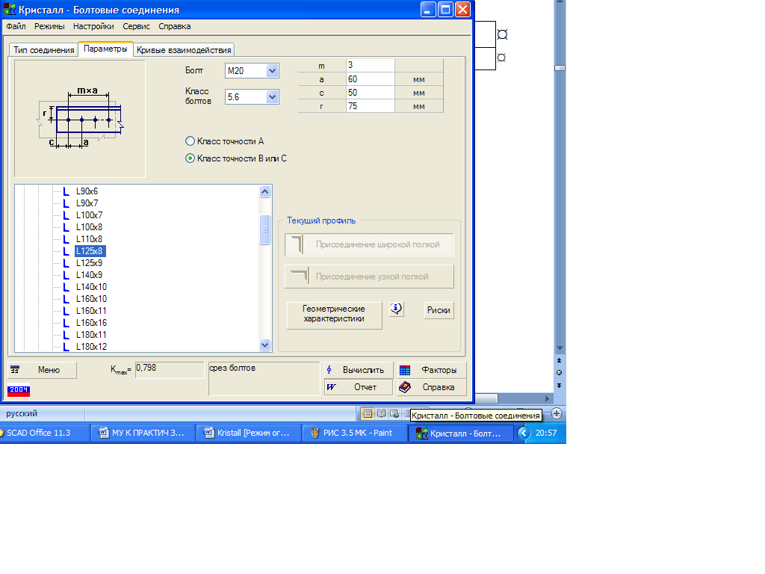Click the angle icon beside L140x9
This screenshot has height=574, width=765.
coord(66,275)
